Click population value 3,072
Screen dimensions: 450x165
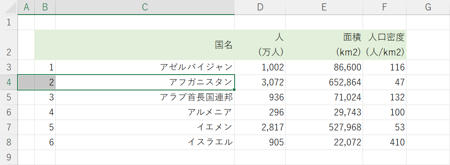click(260, 82)
